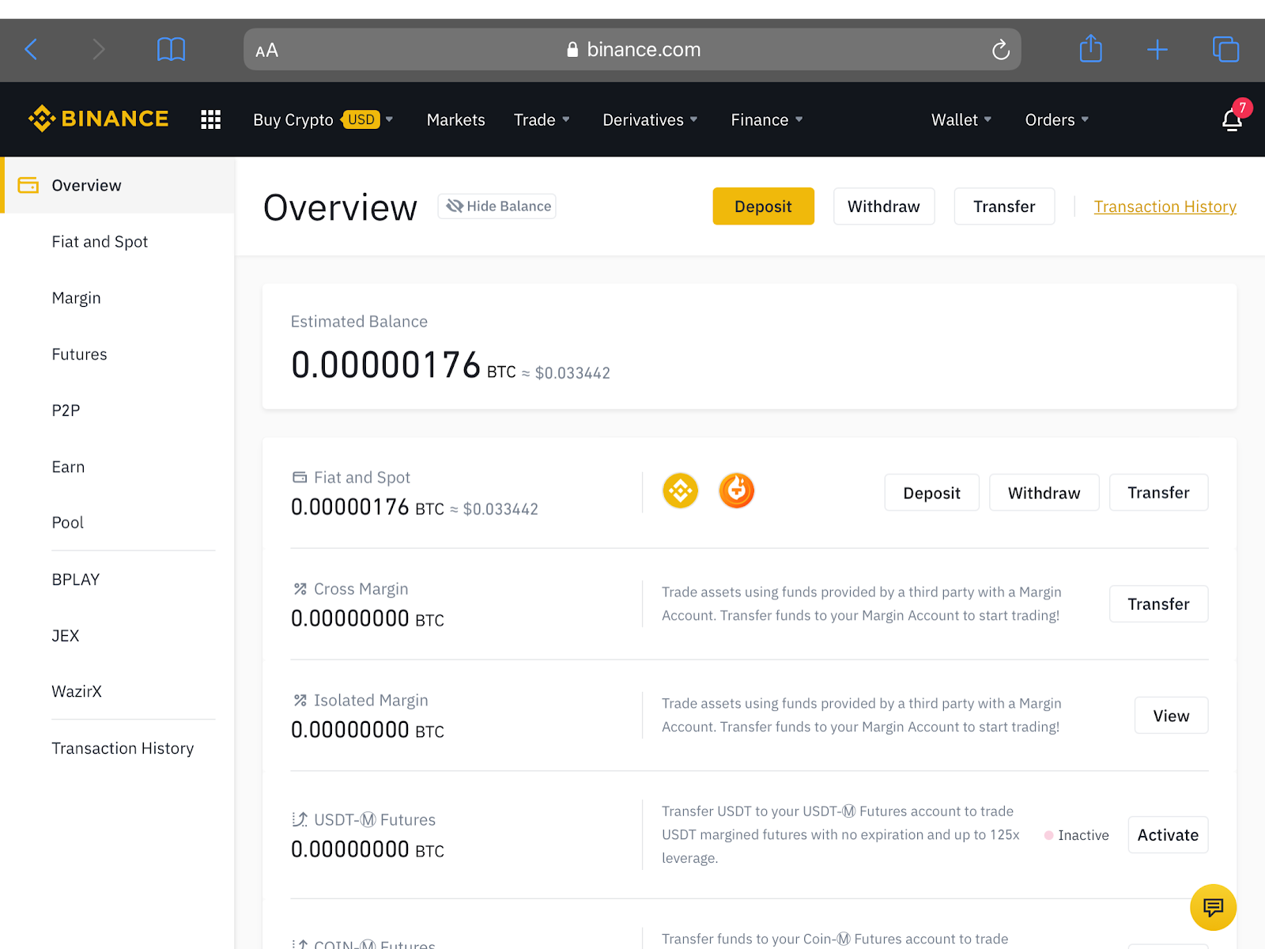Expand the Buy Crypto USD dropdown
Viewport: 1265px width, 949px height.
click(x=323, y=119)
